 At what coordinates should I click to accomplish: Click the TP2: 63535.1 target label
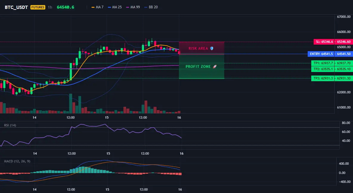[x=323, y=69]
